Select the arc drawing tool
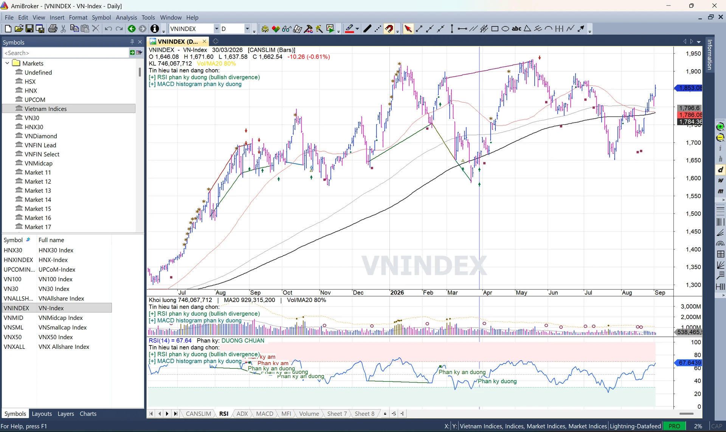This screenshot has height=432, width=726. (549, 29)
